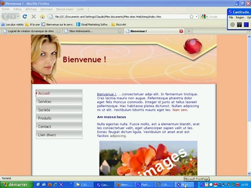Click the CamStudio record button
This screenshot has width=251, height=188.
point(232,25)
